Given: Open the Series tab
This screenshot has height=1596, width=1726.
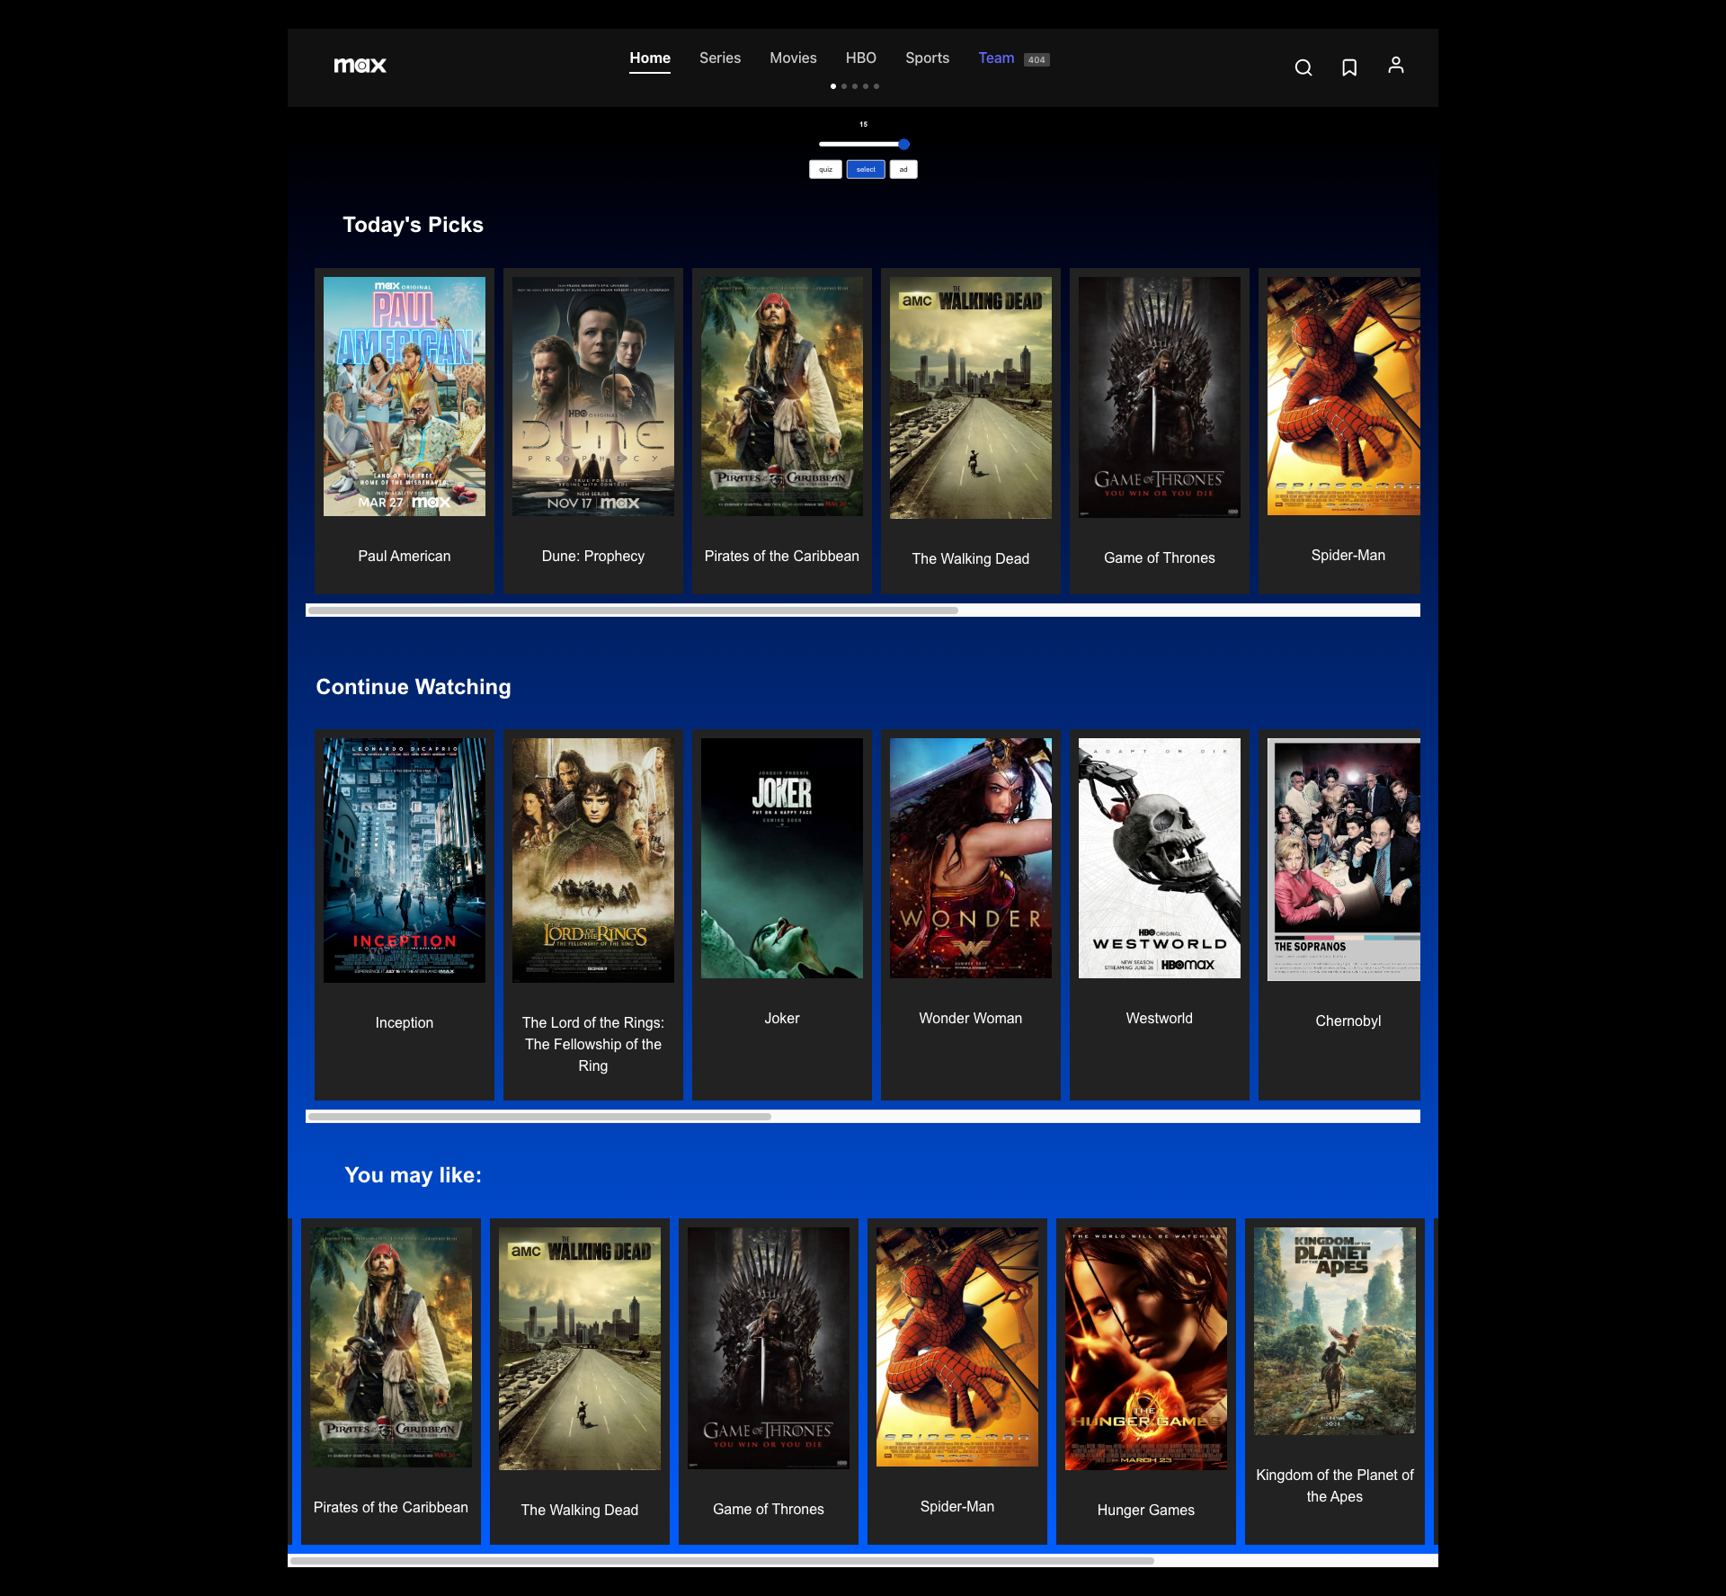Looking at the screenshot, I should click(720, 58).
